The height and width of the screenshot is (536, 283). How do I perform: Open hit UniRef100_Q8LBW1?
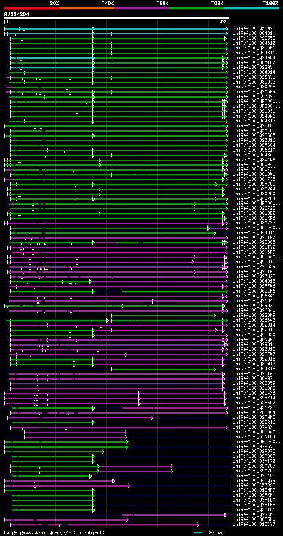click(254, 174)
